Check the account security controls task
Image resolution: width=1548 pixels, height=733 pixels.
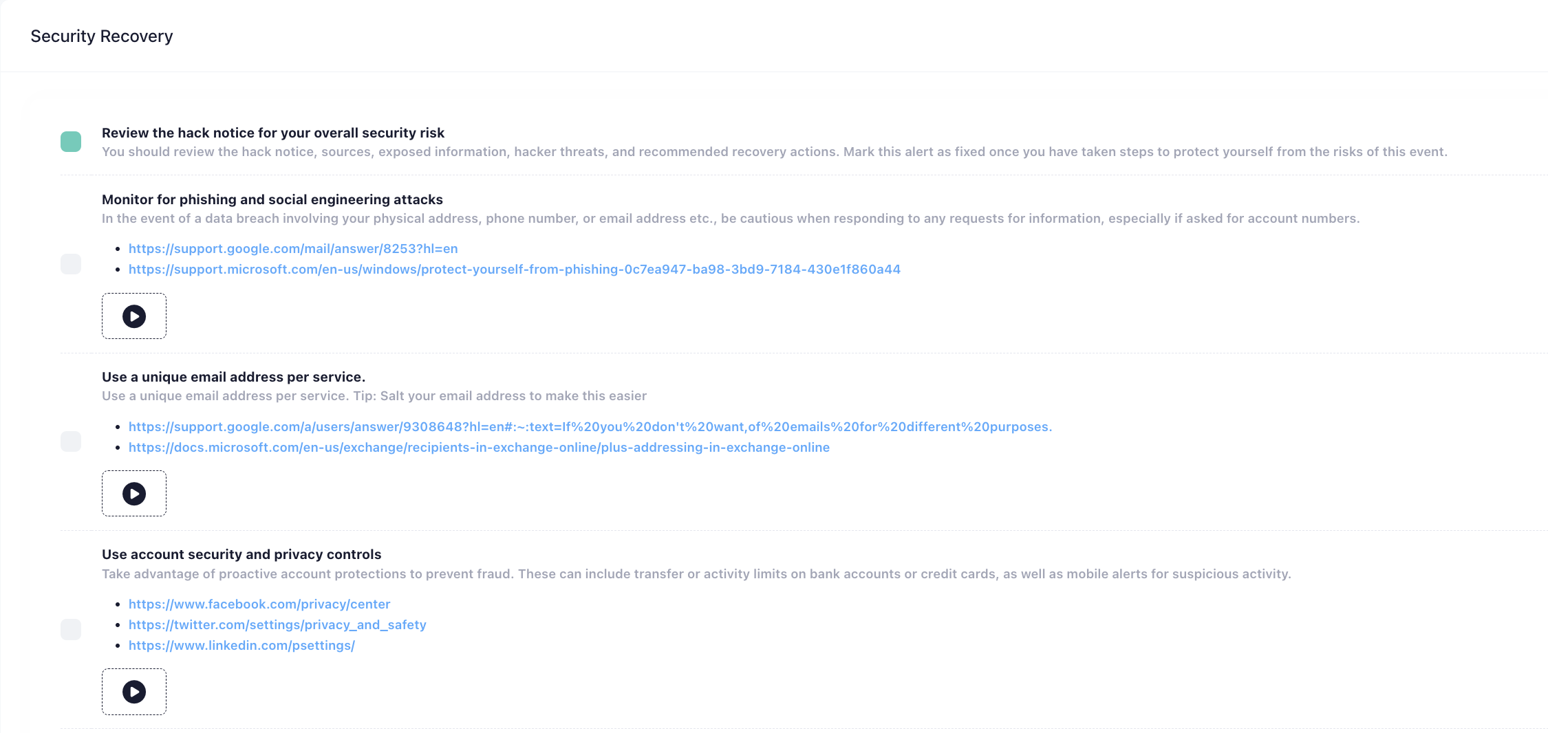70,628
